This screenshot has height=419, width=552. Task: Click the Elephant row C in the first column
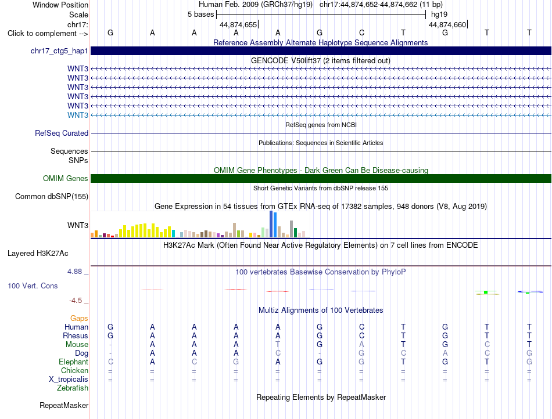pos(110,362)
